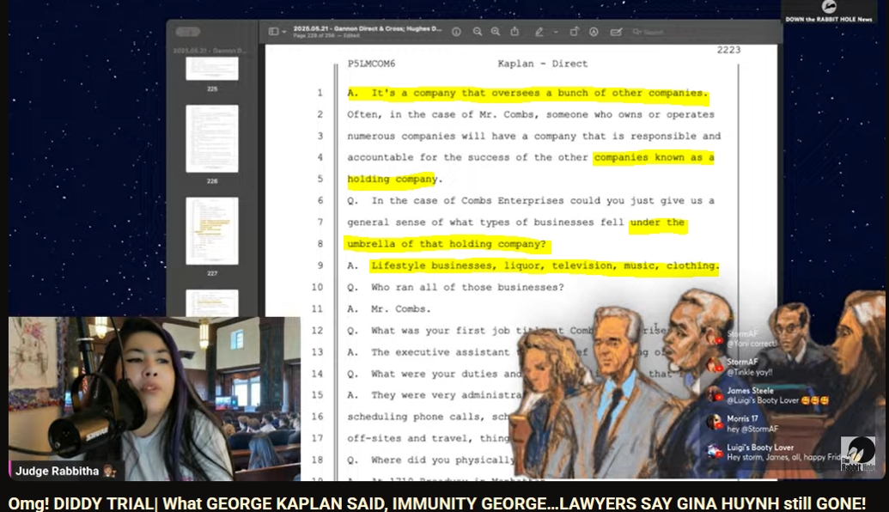Screen dimensions: 889x512
Task: Click the video title 'Omg! DIDDY TRIAL'
Action: [436, 503]
